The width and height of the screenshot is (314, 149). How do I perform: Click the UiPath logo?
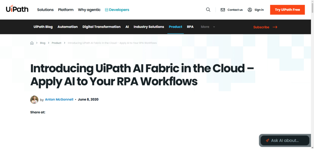click(x=17, y=9)
